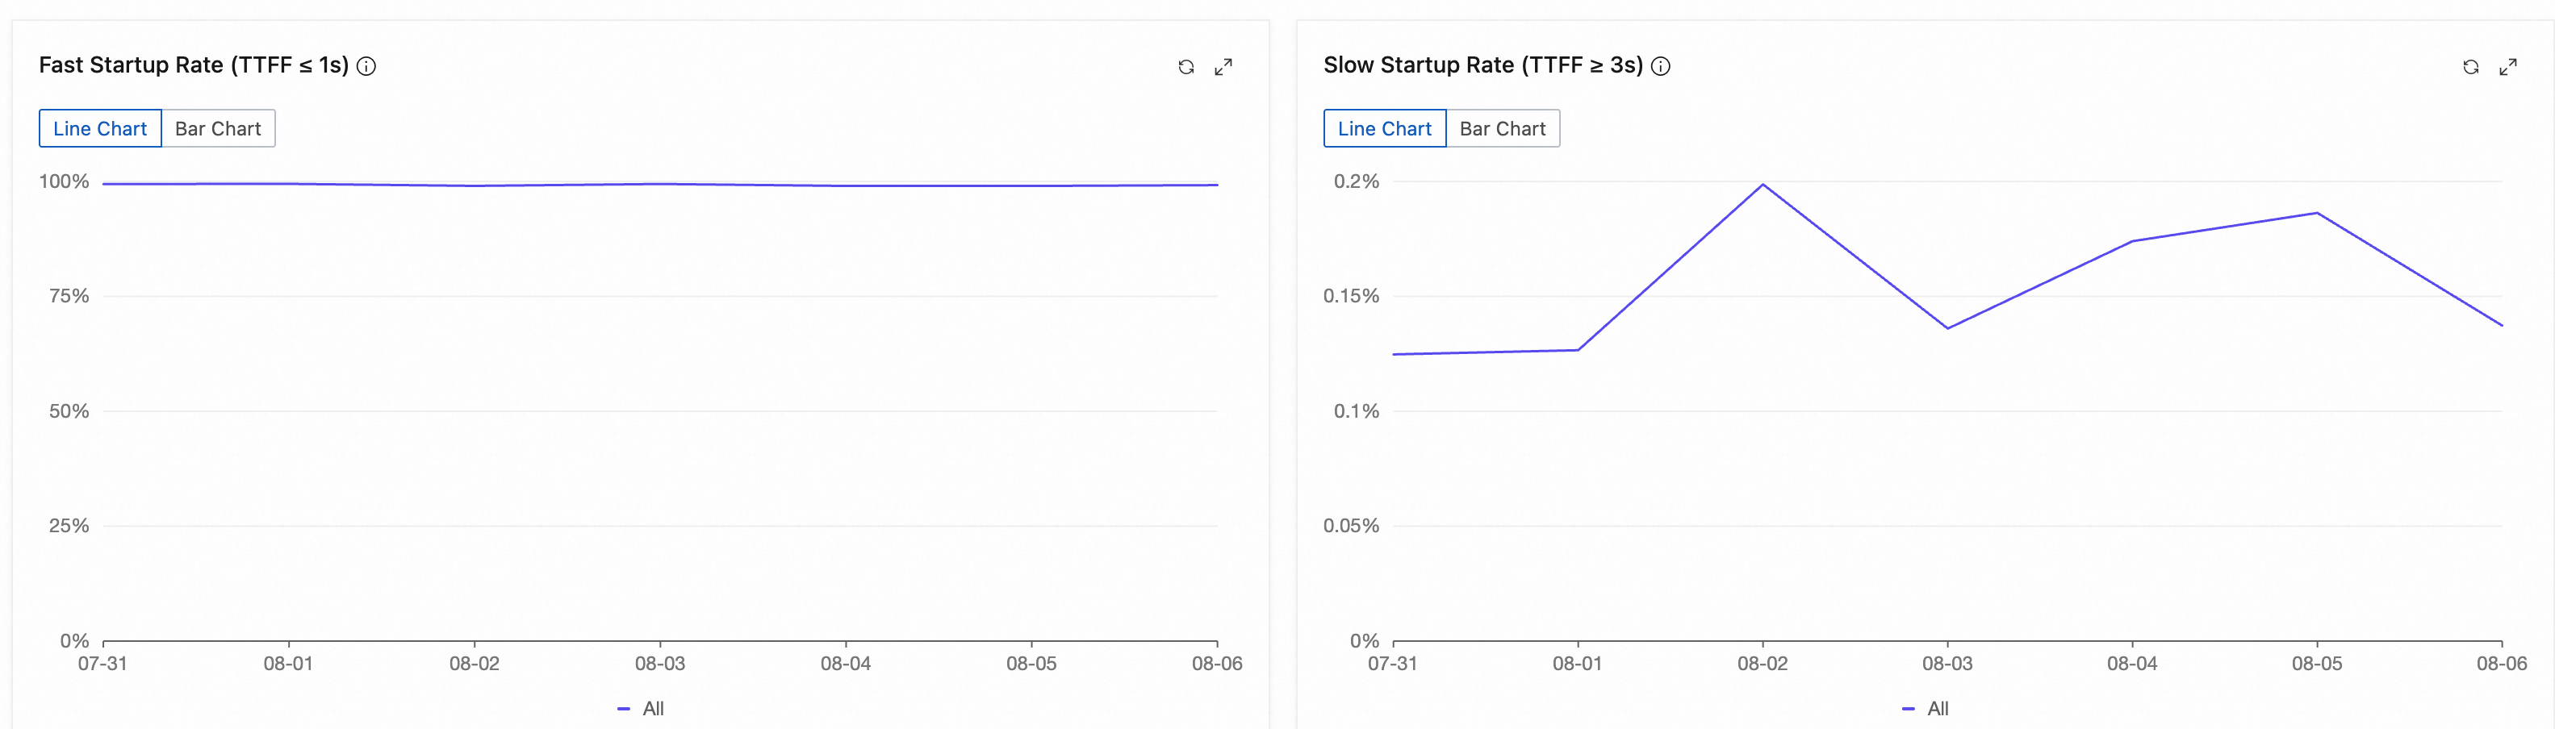
Task: Select Line Chart for Slow Startup Rate
Action: 1385,129
